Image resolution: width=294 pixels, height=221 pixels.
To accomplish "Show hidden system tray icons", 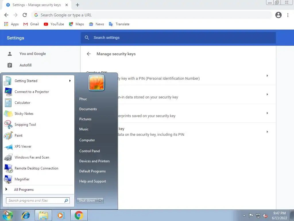I will 244,216.
